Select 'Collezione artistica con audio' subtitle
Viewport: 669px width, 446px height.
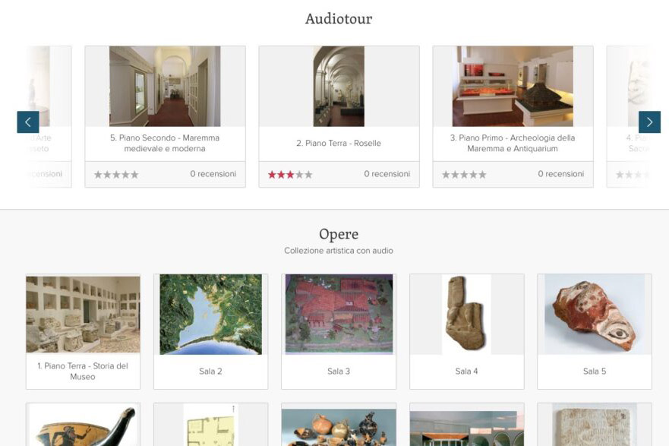pos(339,251)
